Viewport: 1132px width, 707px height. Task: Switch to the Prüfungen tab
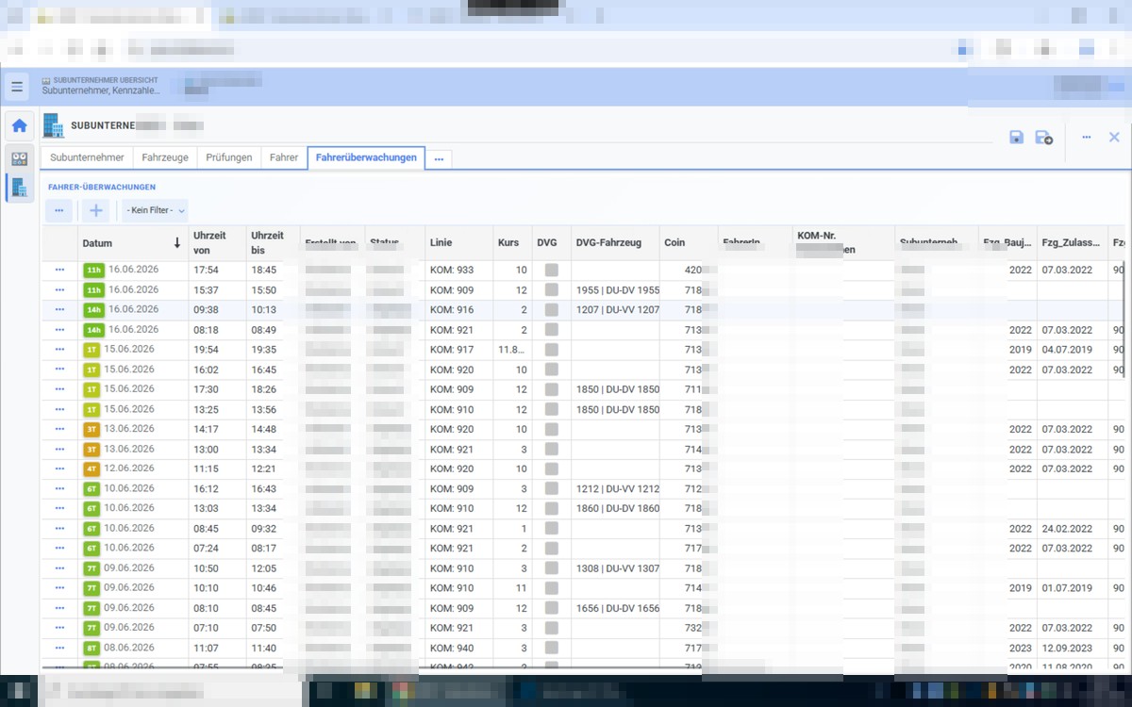click(229, 157)
